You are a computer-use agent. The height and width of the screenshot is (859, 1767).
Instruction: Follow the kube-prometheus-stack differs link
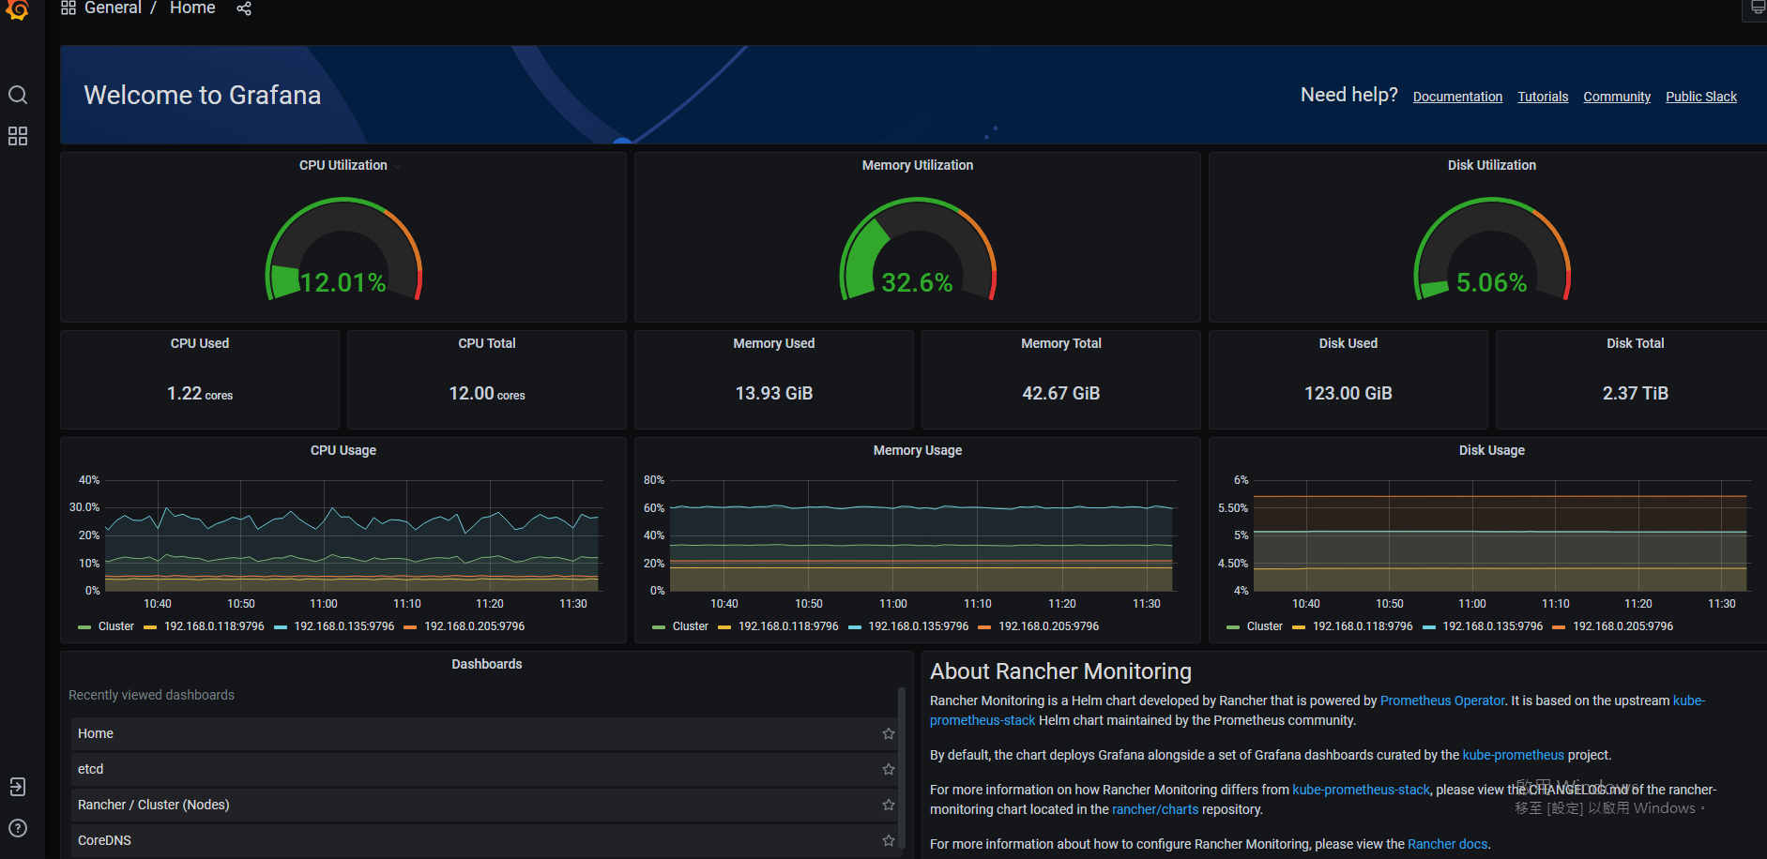tap(1361, 790)
